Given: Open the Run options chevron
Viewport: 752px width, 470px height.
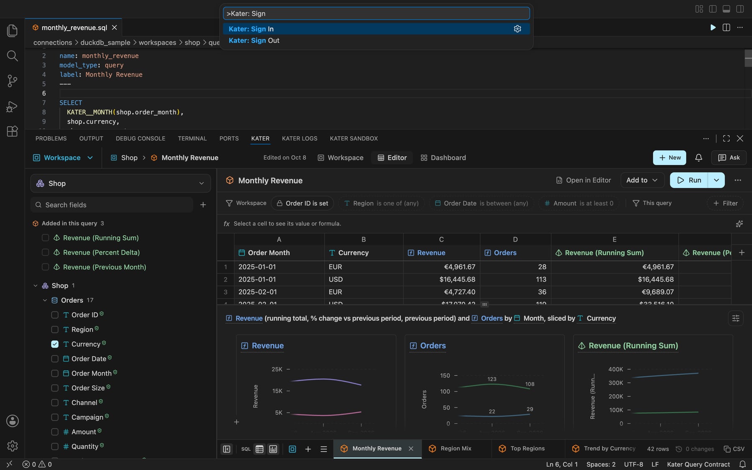Looking at the screenshot, I should coord(716,180).
